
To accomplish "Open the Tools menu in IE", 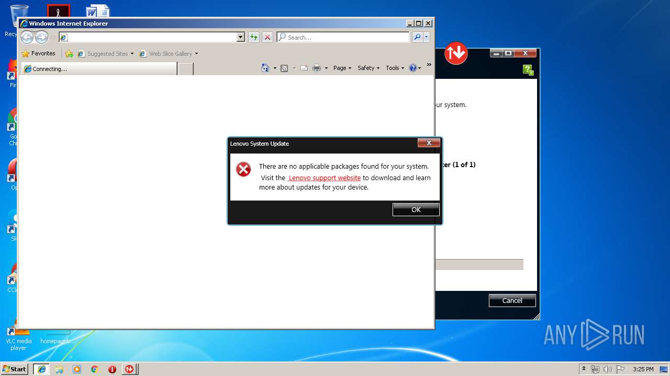I will point(395,68).
